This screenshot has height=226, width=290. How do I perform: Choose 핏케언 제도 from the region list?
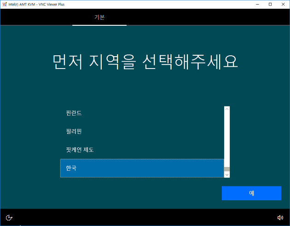[x=142, y=150]
